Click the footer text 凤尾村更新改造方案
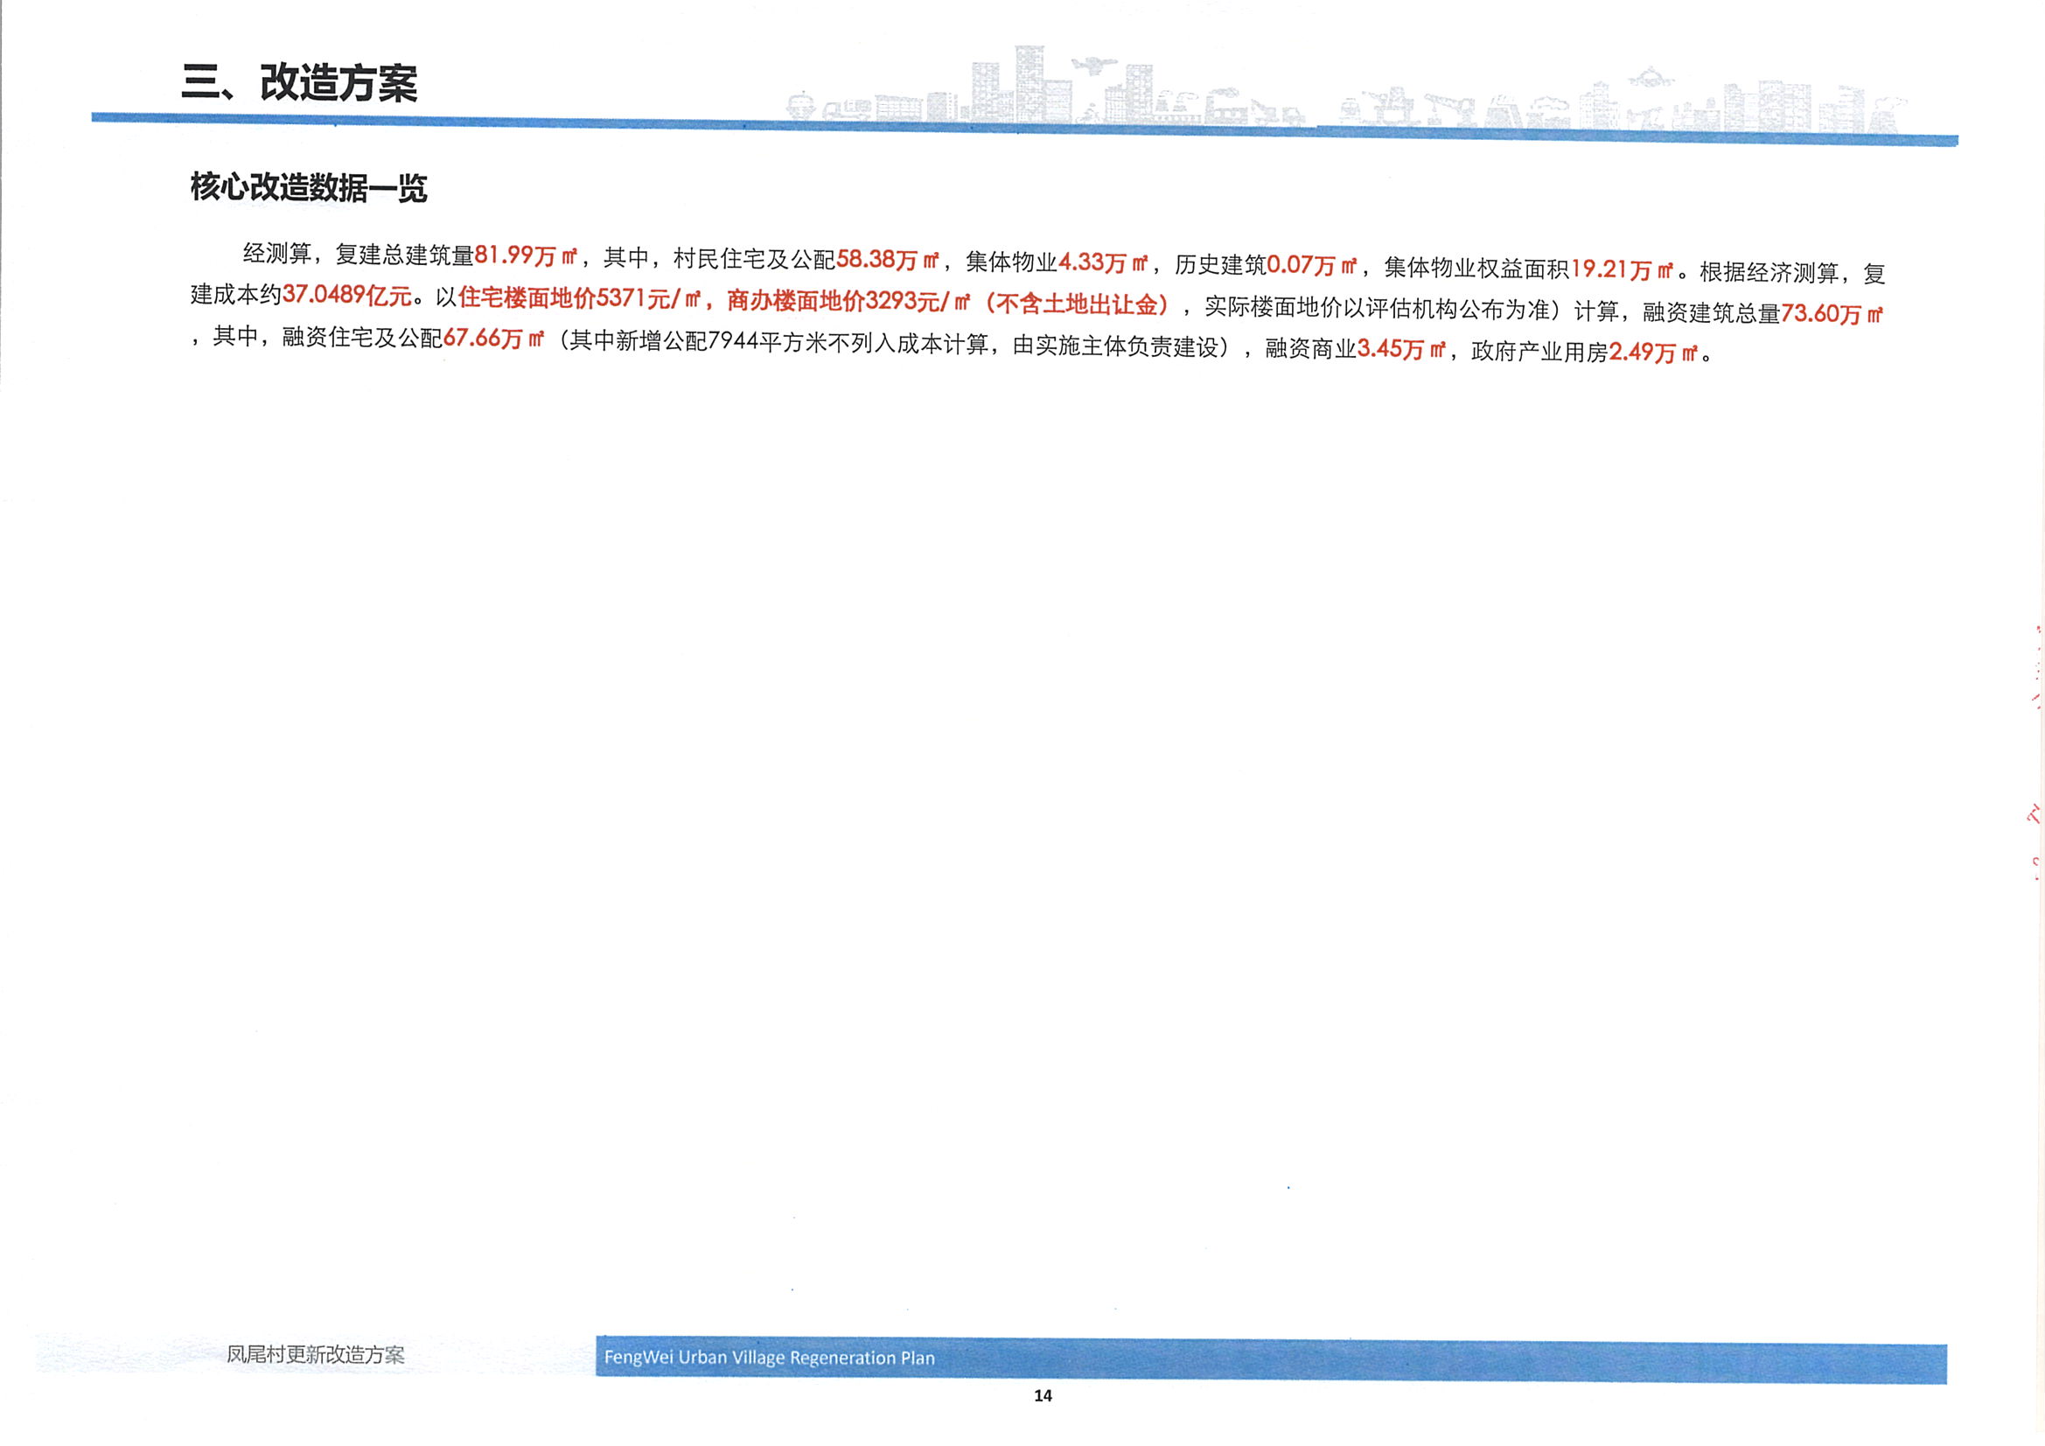Image resolution: width=2045 pixels, height=1446 pixels. pyautogui.click(x=315, y=1354)
